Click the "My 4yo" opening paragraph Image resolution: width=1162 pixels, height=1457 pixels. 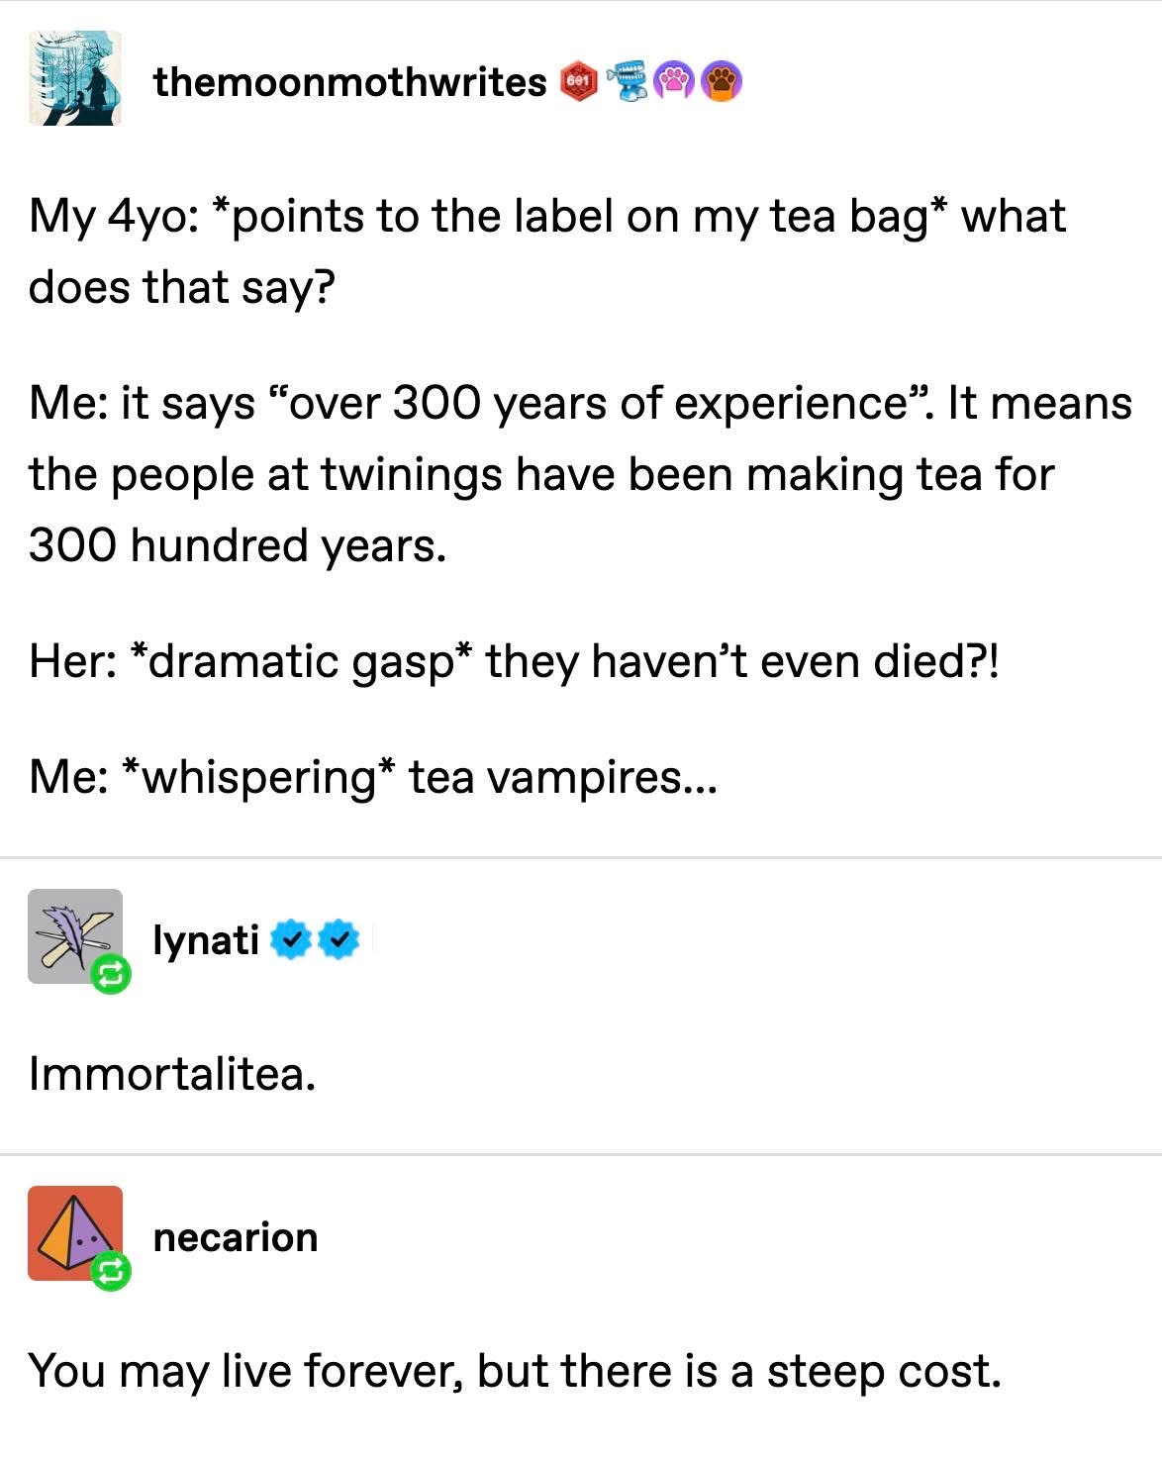[x=546, y=251]
